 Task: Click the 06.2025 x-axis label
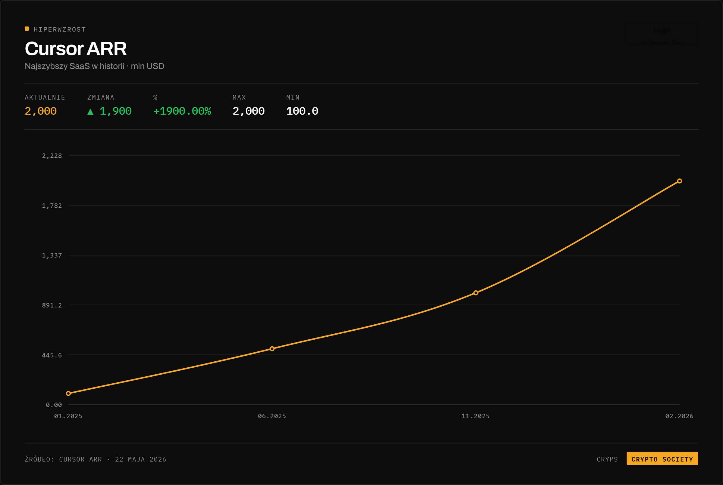click(x=272, y=416)
